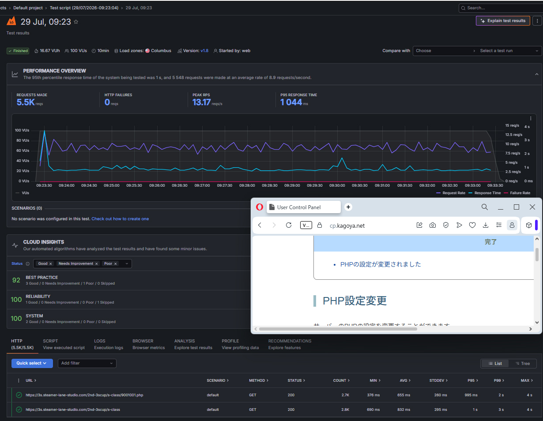Open the three-dot menu beside Explain test results
Screen dimensions: 543x421
point(537,21)
